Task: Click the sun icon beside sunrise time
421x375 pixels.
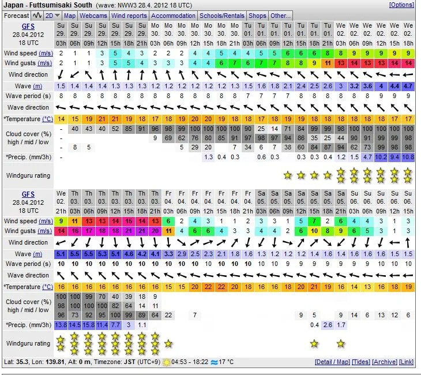Action: coord(166,362)
